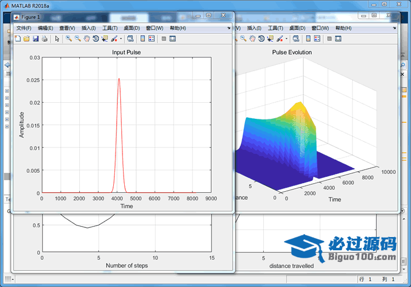Viewport: 411px width, 287px height.
Task: Open the 文件(F) menu in Figure 1
Action: tap(24, 28)
